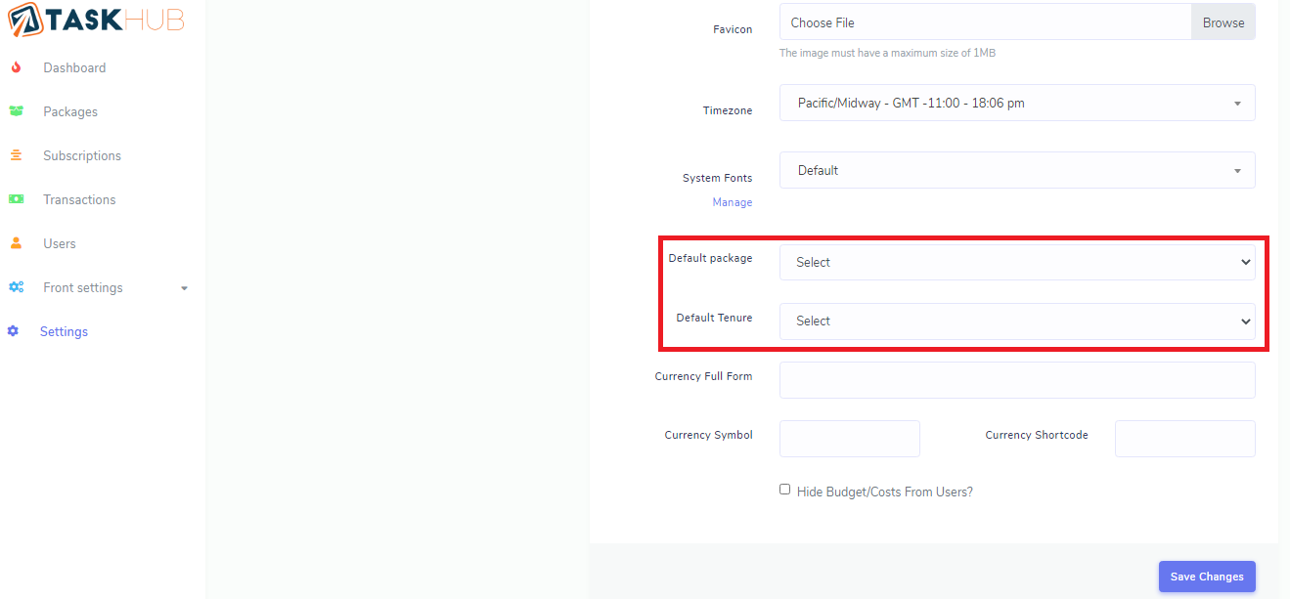The width and height of the screenshot is (1290, 599).
Task: Open the Default package dropdown
Action: (x=1016, y=262)
